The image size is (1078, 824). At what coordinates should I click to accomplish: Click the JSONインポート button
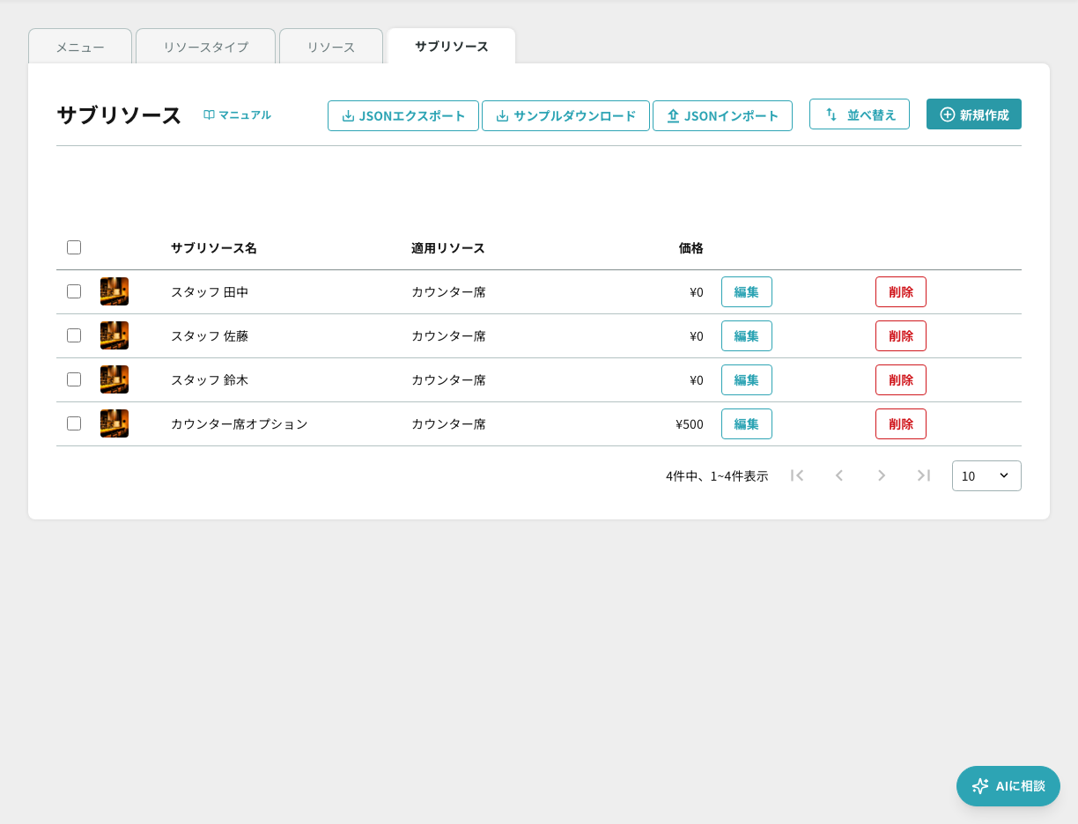pos(722,115)
